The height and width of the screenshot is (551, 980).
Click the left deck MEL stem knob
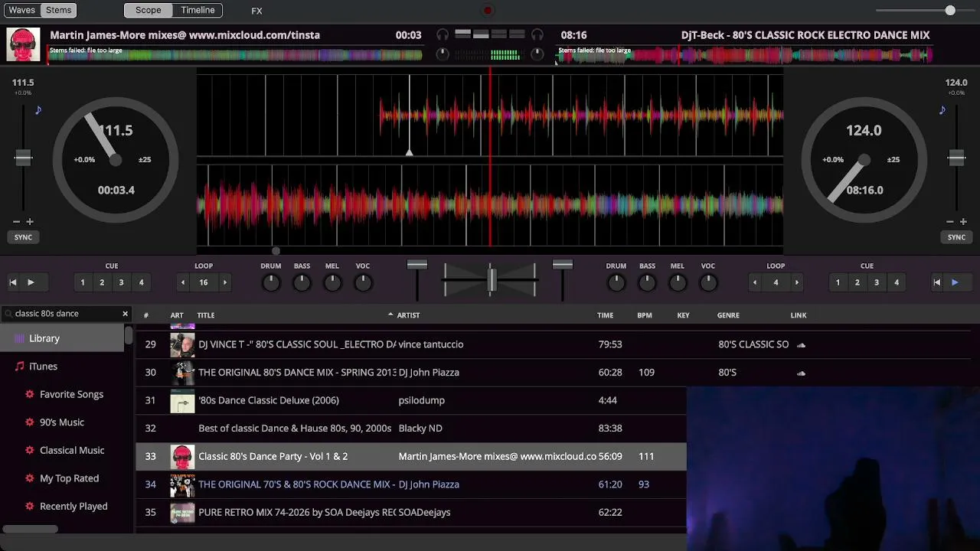coord(332,283)
